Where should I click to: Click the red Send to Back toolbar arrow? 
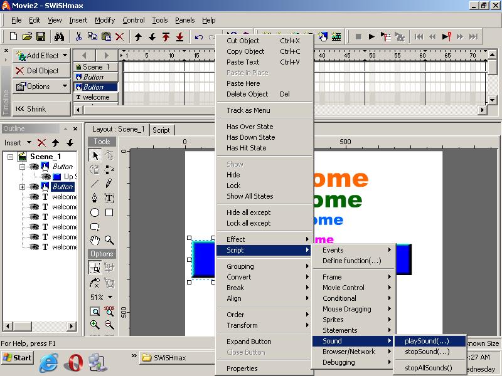coord(179,37)
